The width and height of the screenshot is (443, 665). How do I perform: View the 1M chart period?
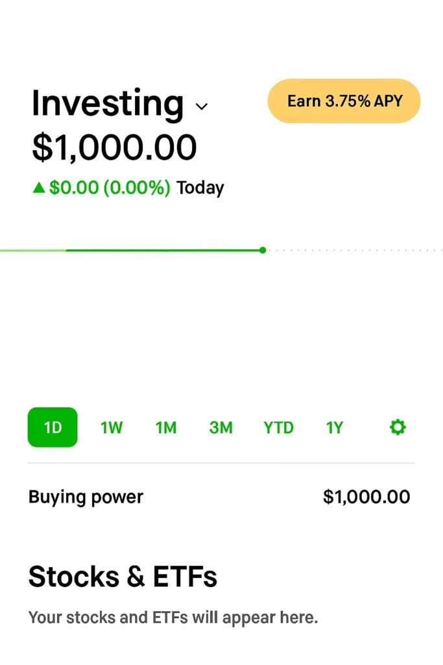[x=166, y=427]
